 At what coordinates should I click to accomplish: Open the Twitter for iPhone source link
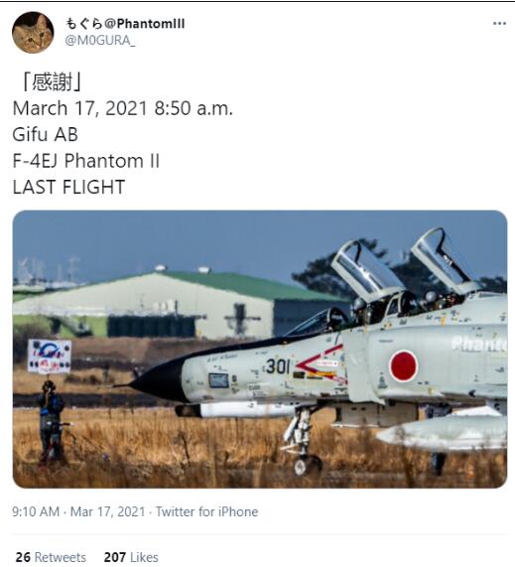206,511
